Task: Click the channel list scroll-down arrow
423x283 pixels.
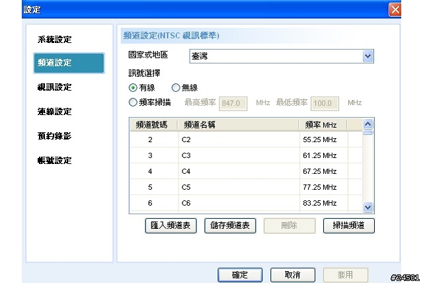Action: 368,207
